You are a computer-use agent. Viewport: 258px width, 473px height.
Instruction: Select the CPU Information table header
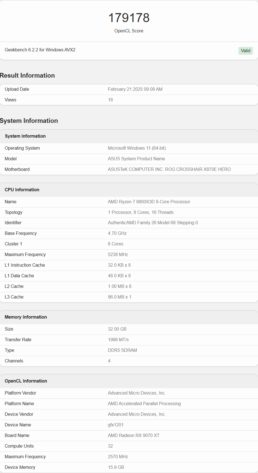tap(22, 190)
